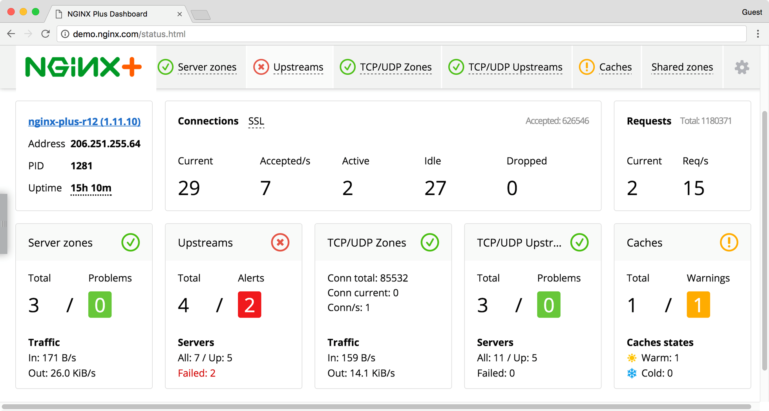Open the Server zones card title
769x411 pixels.
pyautogui.click(x=60, y=243)
